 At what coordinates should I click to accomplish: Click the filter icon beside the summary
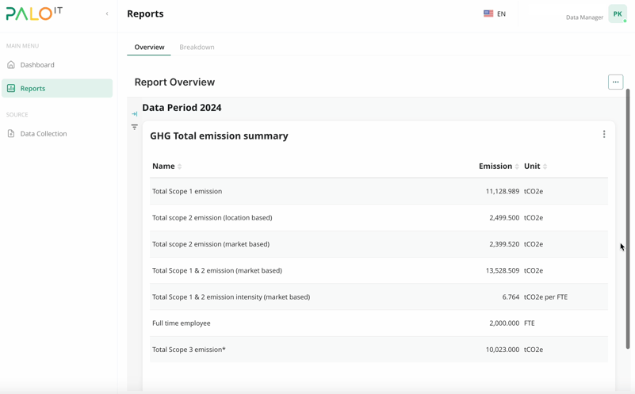(135, 127)
